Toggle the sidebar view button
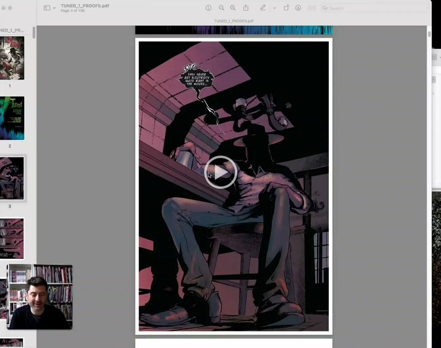Viewport: 441px width, 348px height. tap(47, 8)
